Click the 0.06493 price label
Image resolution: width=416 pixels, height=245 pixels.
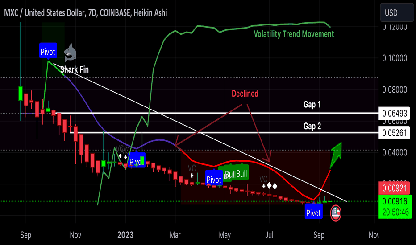pyautogui.click(x=394, y=113)
